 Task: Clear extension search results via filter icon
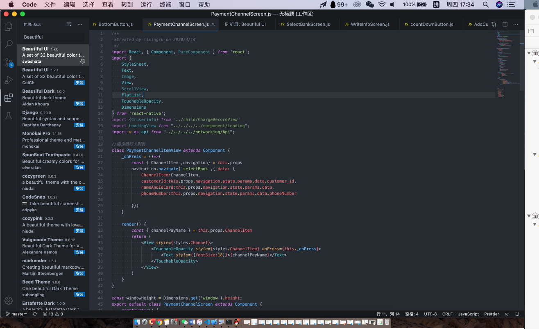69,25
